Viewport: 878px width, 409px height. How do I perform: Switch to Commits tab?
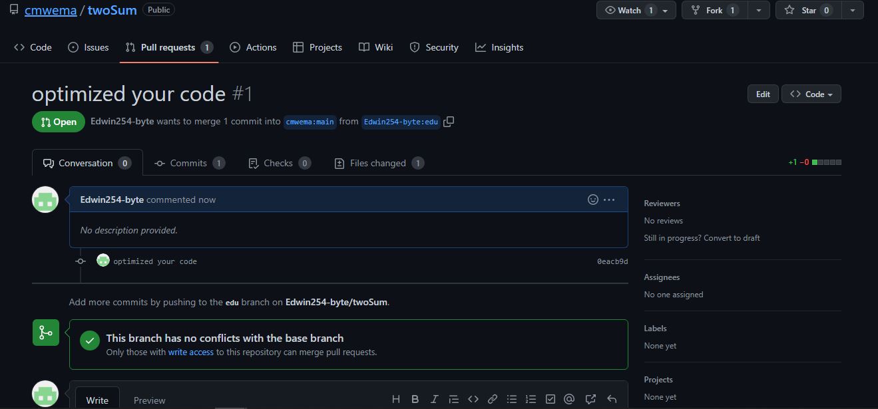point(189,163)
